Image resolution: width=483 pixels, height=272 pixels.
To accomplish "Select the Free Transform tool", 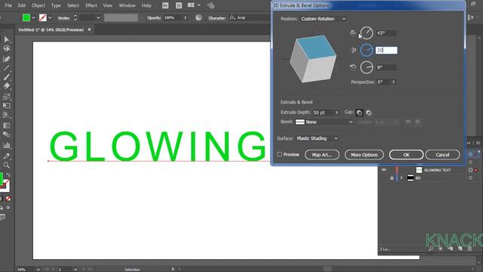I will pyautogui.click(x=6, y=106).
